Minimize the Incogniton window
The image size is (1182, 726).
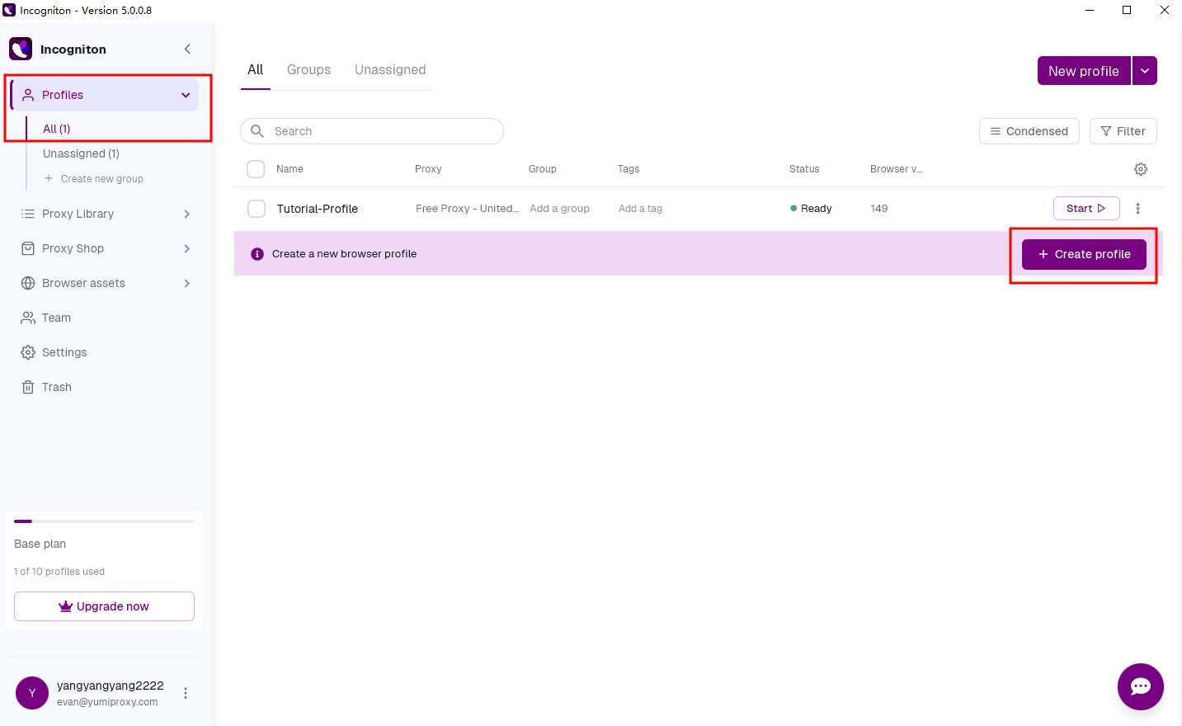coord(1090,10)
